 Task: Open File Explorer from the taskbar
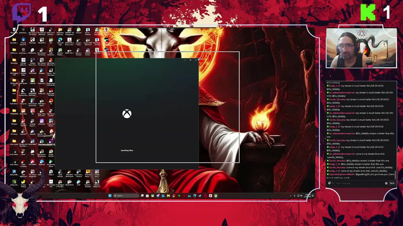point(168,196)
